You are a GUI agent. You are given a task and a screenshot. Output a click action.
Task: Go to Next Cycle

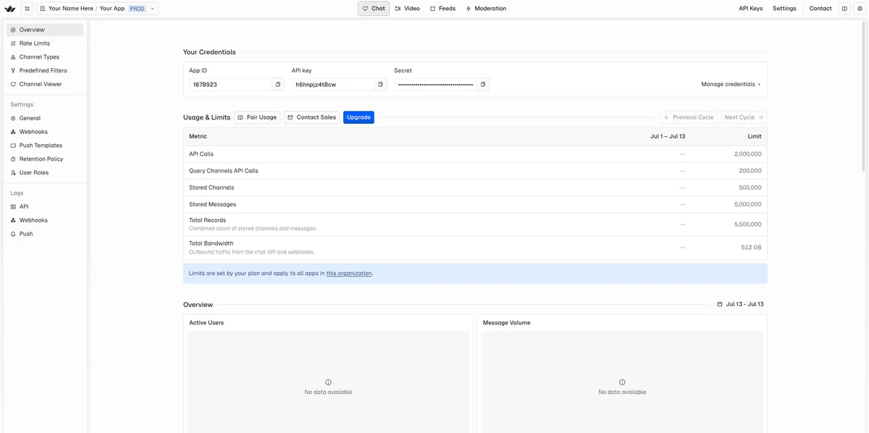pos(744,117)
